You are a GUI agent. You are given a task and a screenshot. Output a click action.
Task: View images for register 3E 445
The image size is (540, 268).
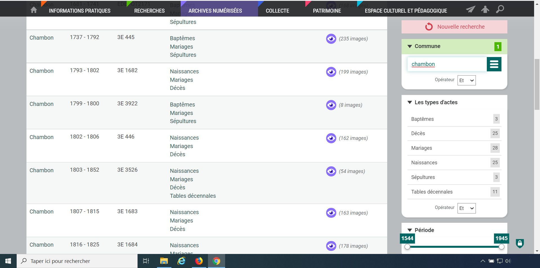click(x=331, y=39)
